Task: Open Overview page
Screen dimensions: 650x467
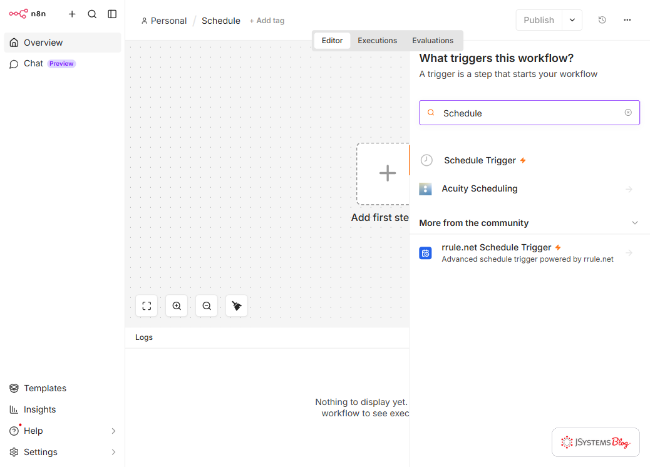Action: tap(63, 43)
